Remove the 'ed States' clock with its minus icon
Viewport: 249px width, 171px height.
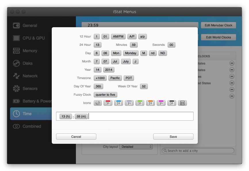232,83
